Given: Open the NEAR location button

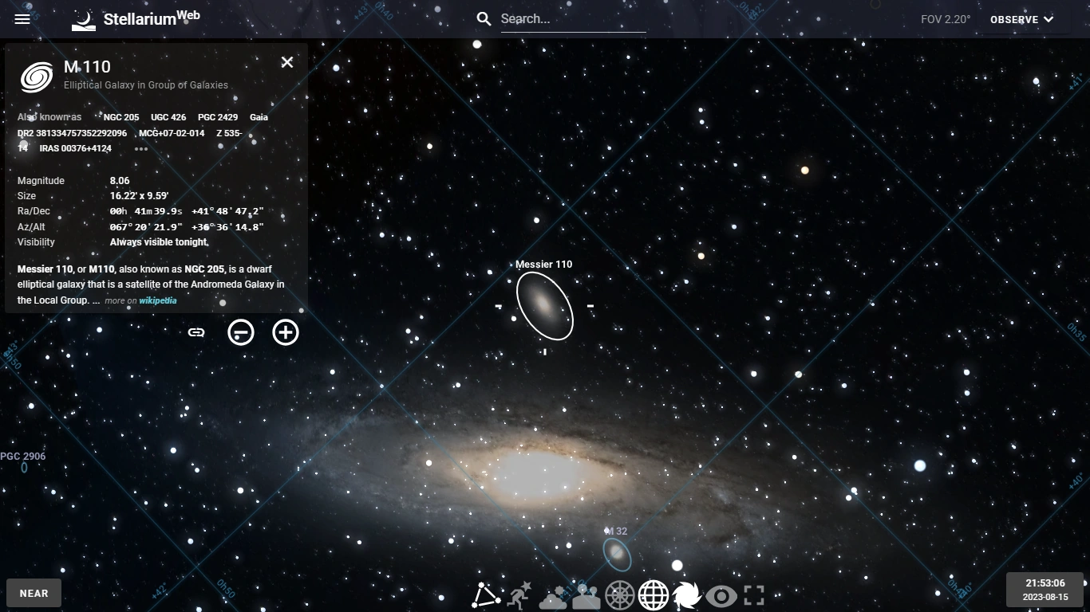Looking at the screenshot, I should click(x=34, y=593).
